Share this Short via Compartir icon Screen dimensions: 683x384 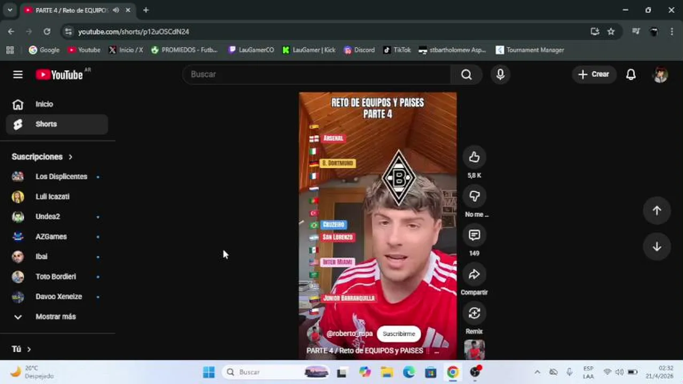point(474,274)
